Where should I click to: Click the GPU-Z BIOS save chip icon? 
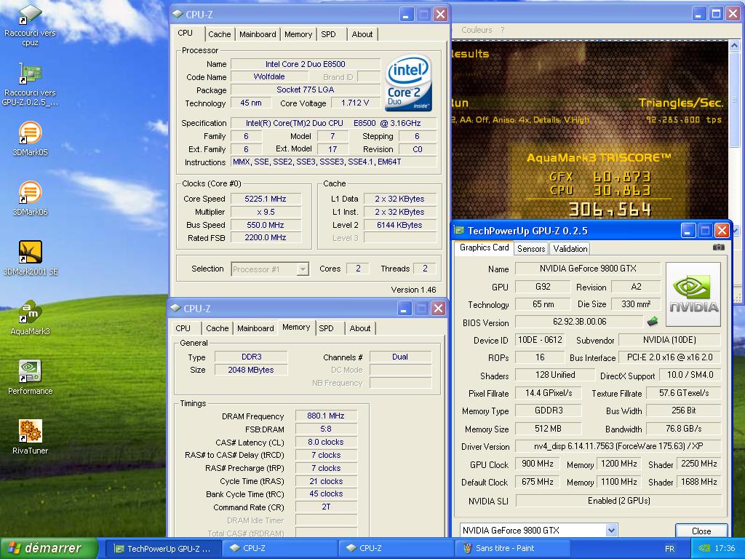(653, 322)
